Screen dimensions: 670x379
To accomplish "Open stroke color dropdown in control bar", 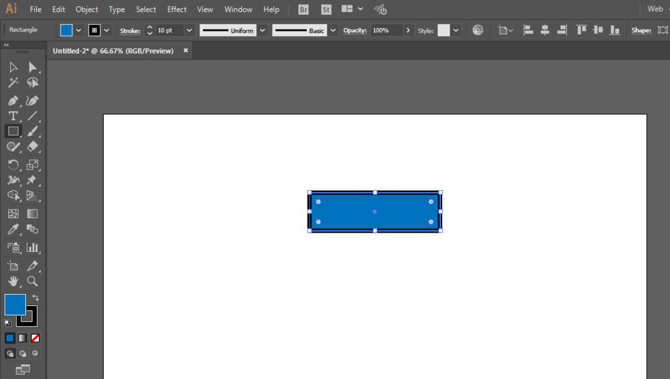I will 107,30.
